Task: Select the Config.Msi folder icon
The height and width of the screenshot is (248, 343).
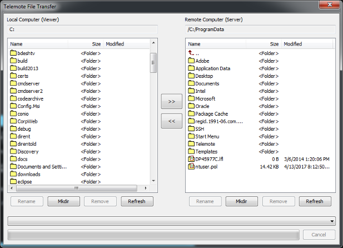Action: [x=13, y=106]
